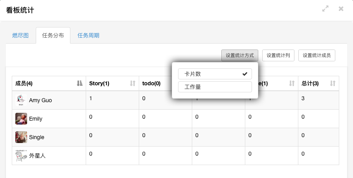Select the checked 卡片数 option
This screenshot has height=178, width=353.
[x=215, y=74]
